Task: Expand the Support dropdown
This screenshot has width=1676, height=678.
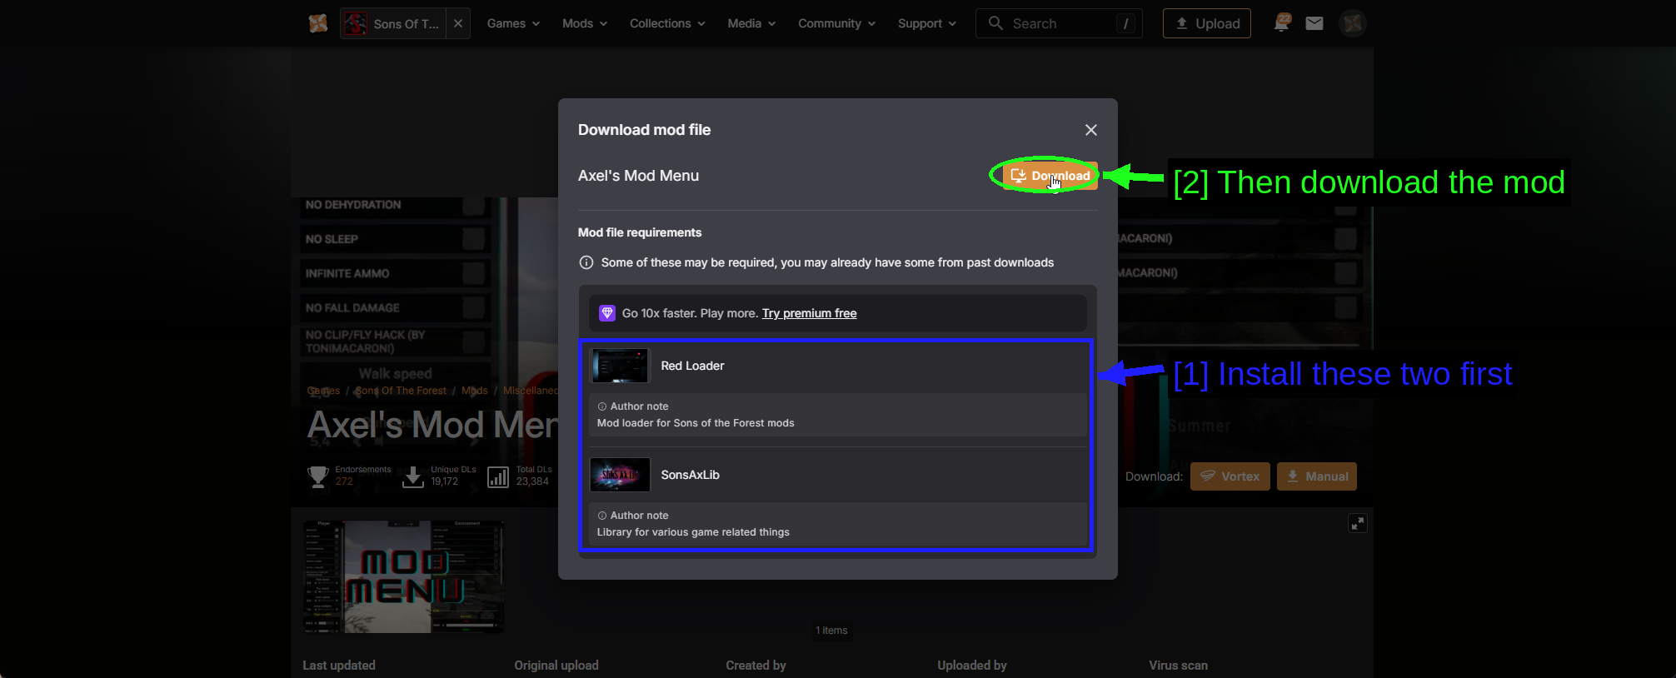Action: [x=926, y=23]
